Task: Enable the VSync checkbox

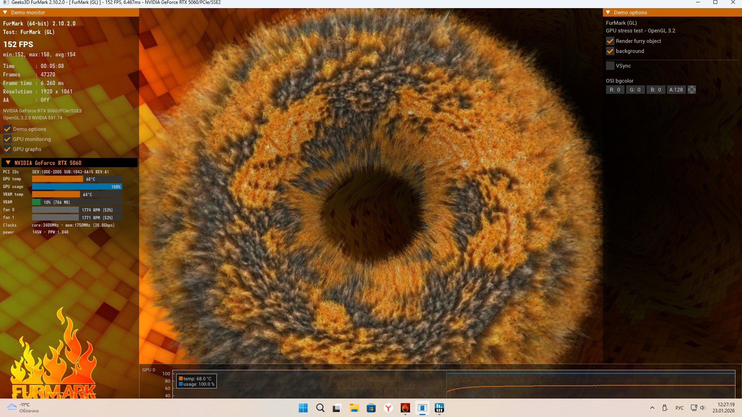Action: pyautogui.click(x=610, y=66)
